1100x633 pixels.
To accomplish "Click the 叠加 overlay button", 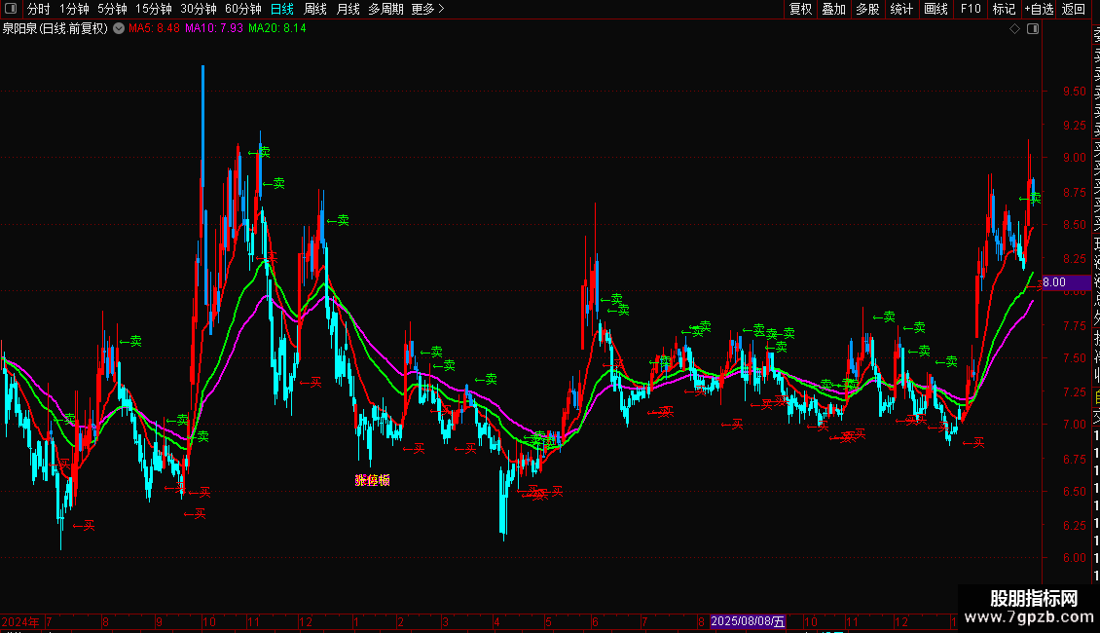I will coord(834,9).
